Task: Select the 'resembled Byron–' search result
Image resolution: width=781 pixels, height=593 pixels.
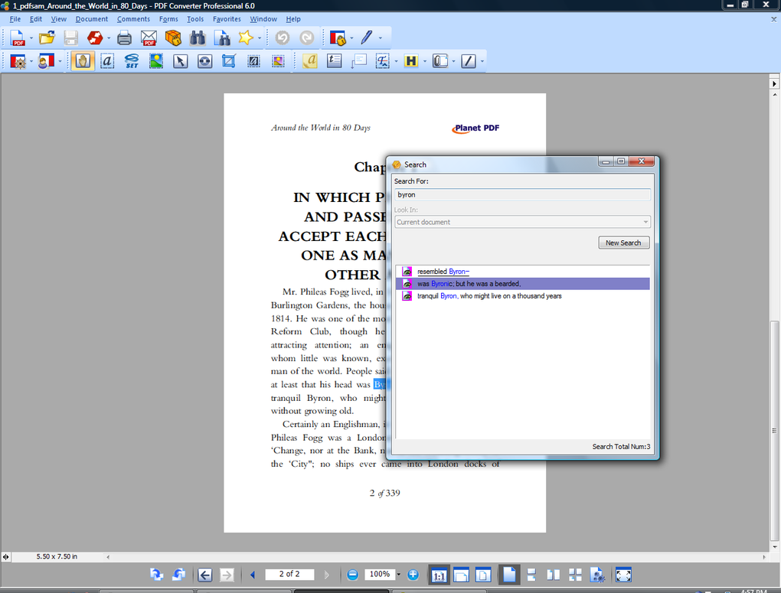Action: tap(522, 272)
